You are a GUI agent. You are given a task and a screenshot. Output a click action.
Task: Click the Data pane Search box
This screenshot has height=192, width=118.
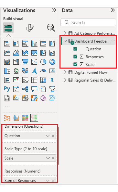88,22
